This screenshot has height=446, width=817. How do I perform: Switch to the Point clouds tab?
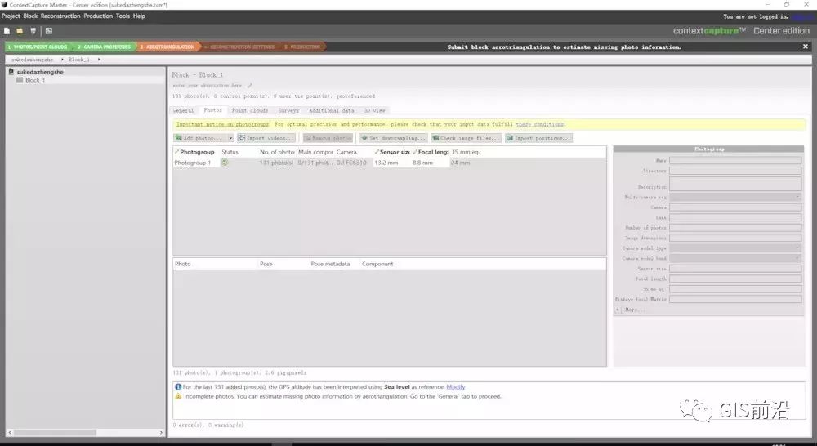click(250, 110)
